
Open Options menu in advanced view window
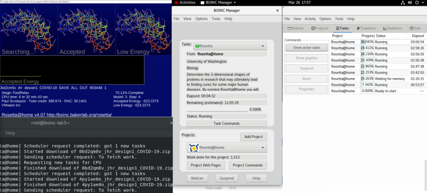[325, 19]
